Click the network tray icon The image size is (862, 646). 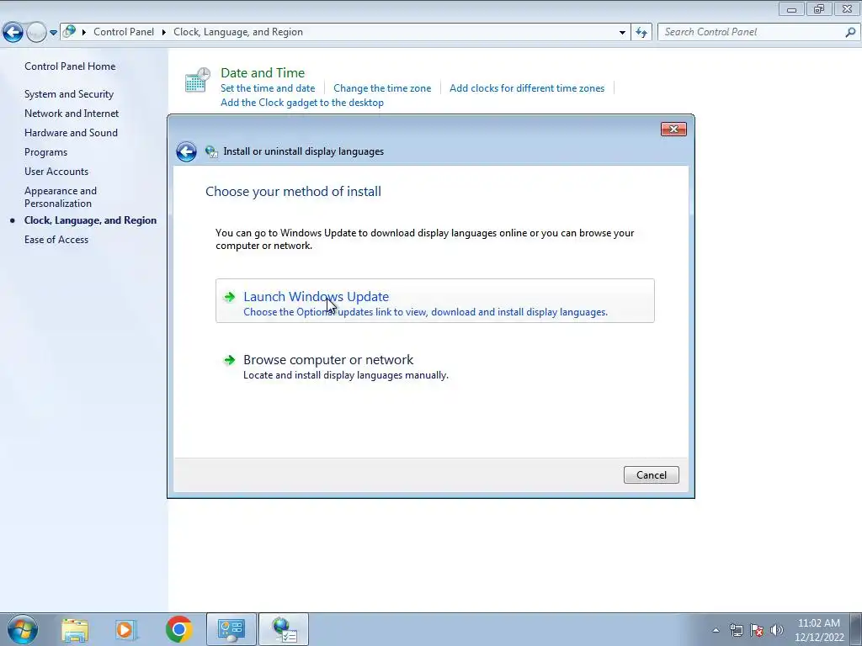pos(736,630)
